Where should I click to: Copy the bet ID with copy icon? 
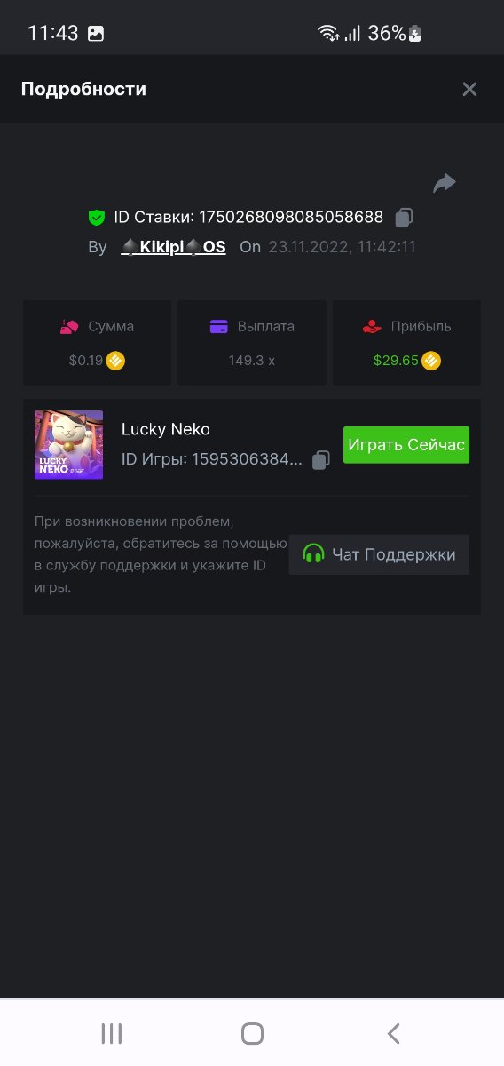(404, 217)
